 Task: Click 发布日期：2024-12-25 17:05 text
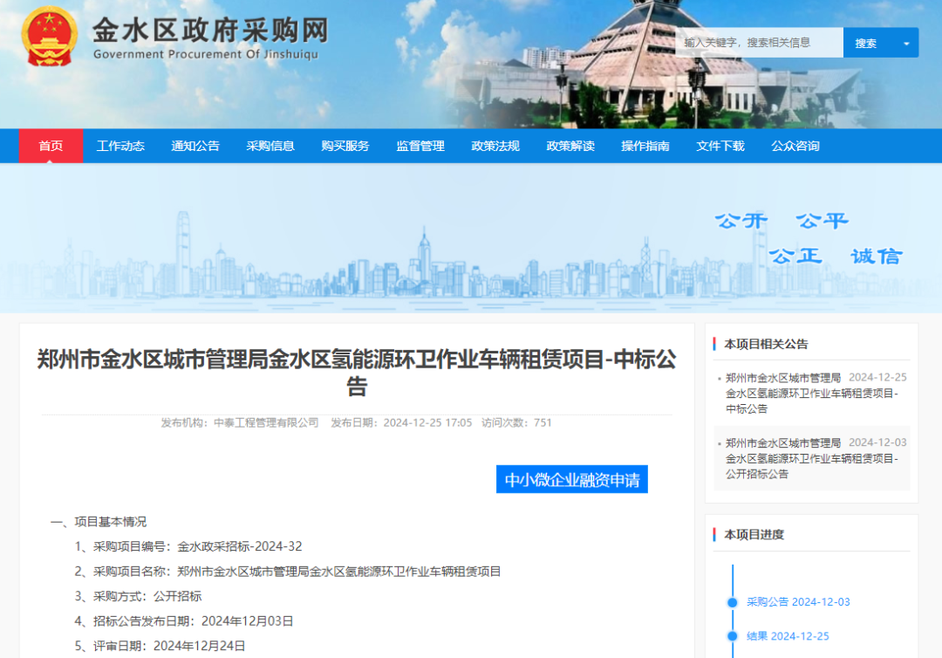[x=401, y=423]
